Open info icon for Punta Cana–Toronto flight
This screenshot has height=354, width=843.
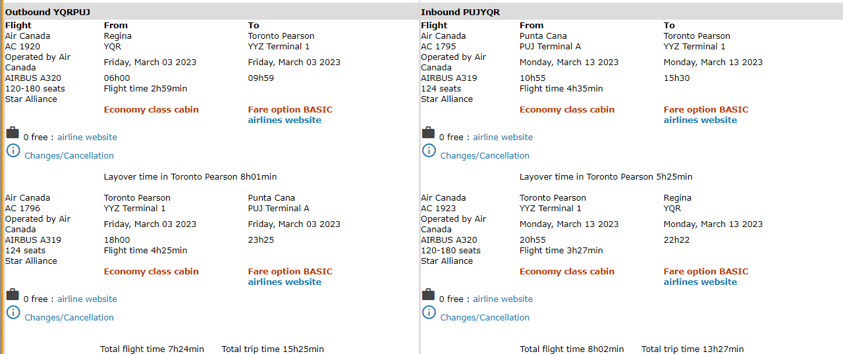[x=429, y=151]
